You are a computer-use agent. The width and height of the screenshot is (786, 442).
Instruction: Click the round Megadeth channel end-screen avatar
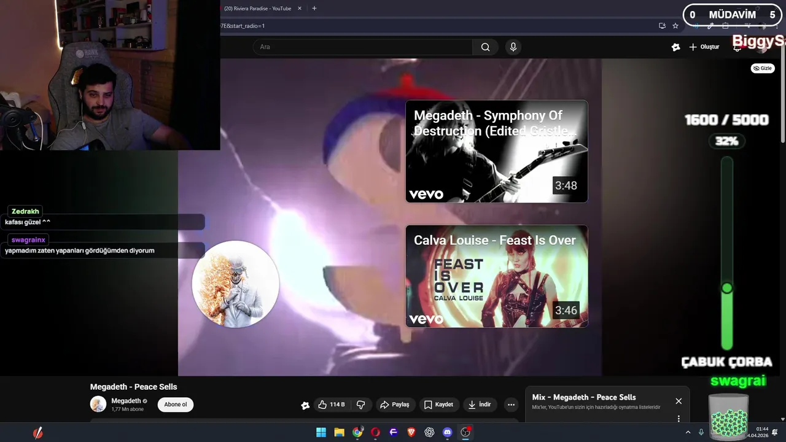click(x=236, y=284)
